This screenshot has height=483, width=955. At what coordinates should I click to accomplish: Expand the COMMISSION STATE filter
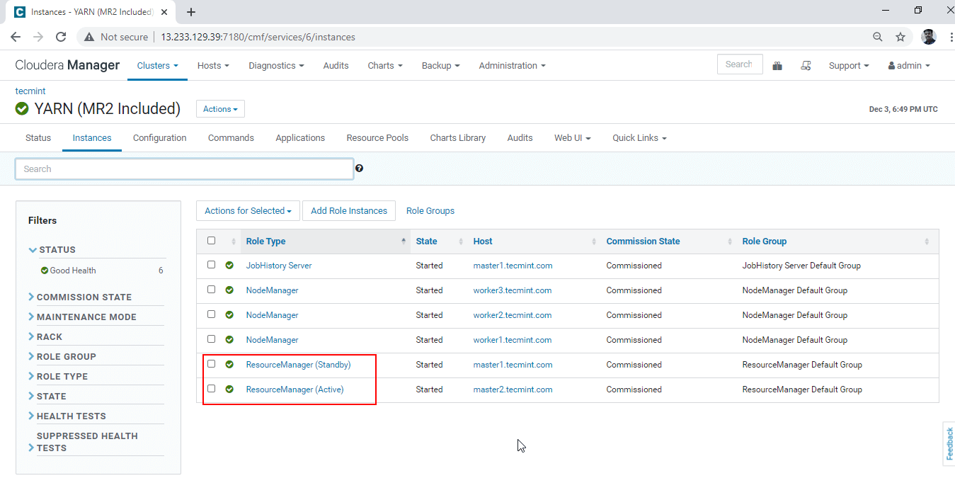click(x=84, y=297)
